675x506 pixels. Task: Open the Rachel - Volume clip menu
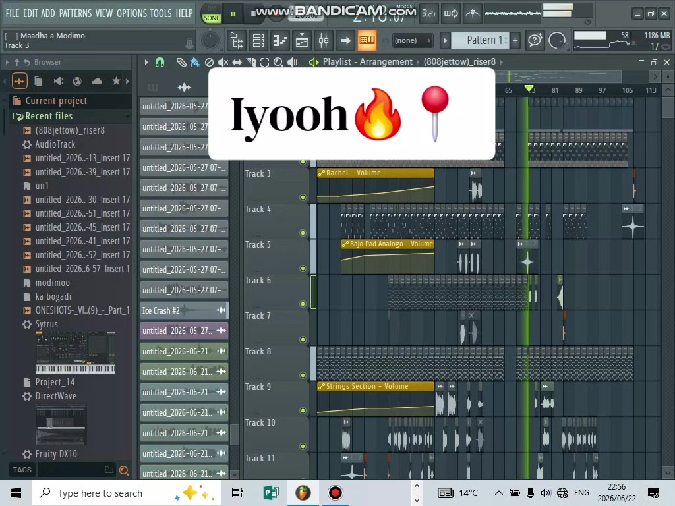322,173
